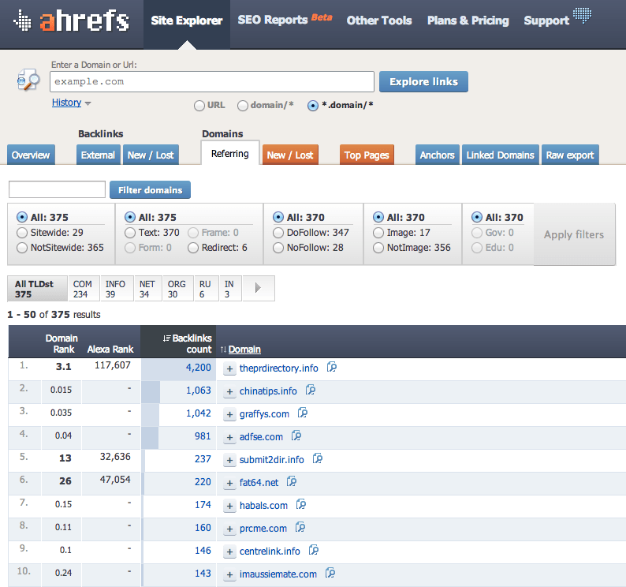Expand theprdirectory.info row with plus
The height and width of the screenshot is (587, 626).
(x=229, y=368)
